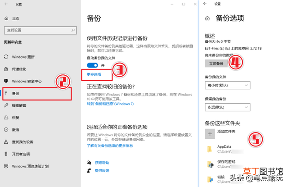Click the checkmark circle icon for 激活
Image resolution: width=288 pixels, height=187 pixels.
click(6, 130)
